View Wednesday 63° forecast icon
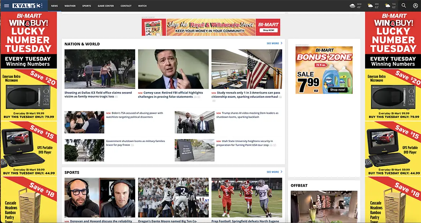The height and width of the screenshot is (223, 421). coord(370,6)
